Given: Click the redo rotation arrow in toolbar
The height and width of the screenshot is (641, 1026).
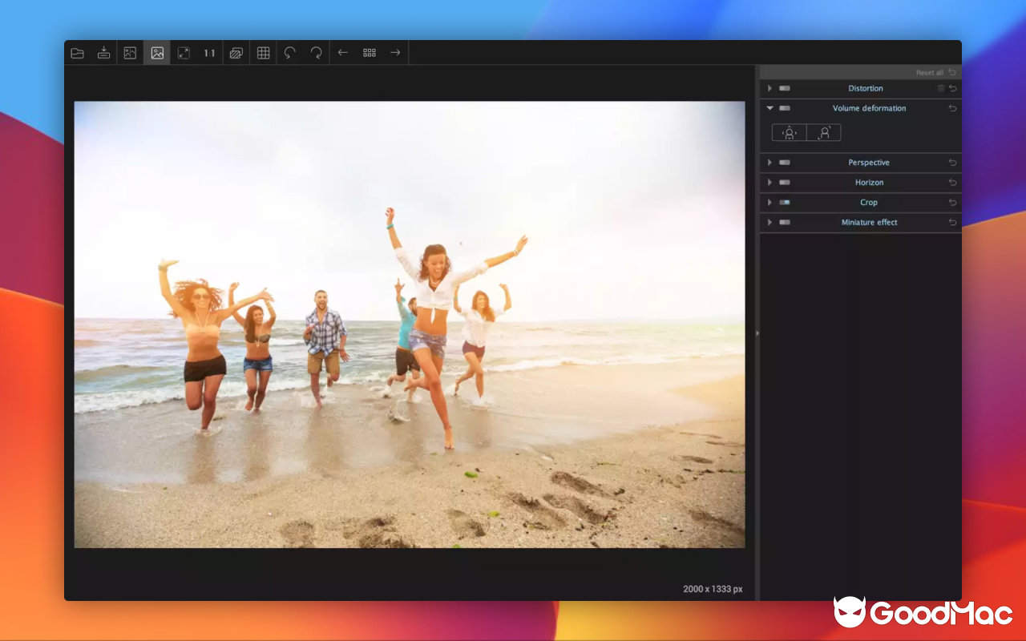Looking at the screenshot, I should [x=316, y=52].
